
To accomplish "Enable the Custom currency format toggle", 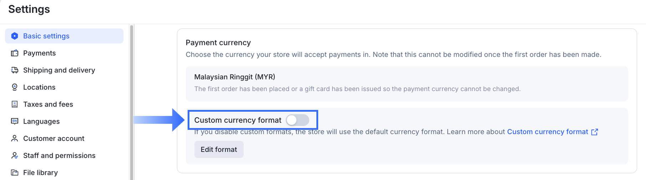I will point(297,120).
